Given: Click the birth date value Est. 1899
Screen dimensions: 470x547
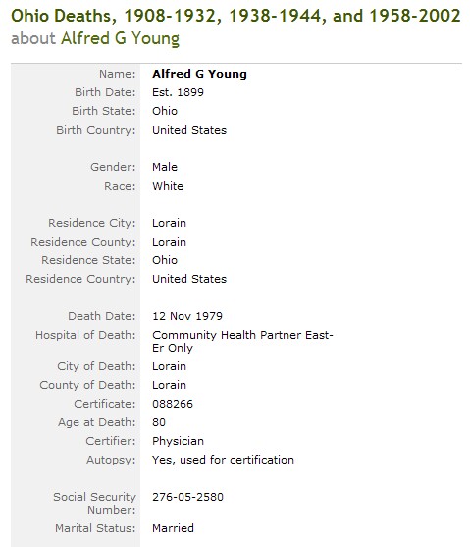Looking at the screenshot, I should coord(178,92).
